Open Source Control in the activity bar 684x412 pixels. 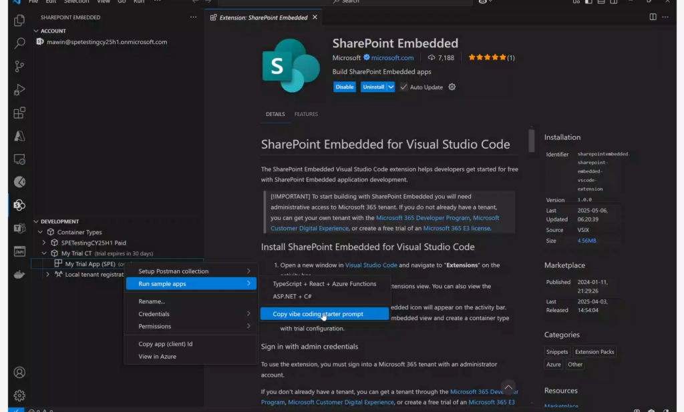(x=19, y=66)
